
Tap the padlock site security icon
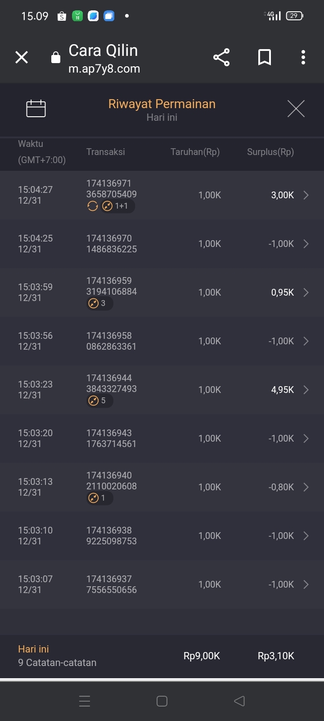click(x=56, y=57)
